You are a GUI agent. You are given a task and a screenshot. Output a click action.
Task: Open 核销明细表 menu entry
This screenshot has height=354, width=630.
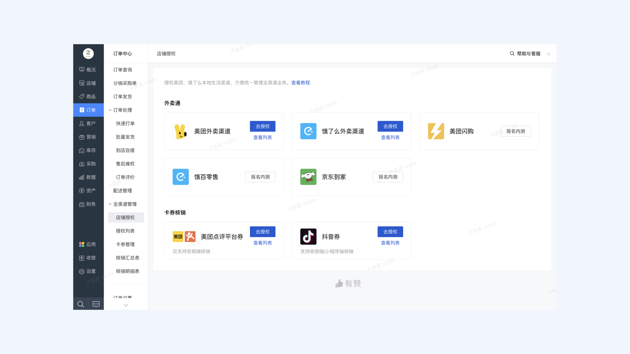(x=128, y=271)
